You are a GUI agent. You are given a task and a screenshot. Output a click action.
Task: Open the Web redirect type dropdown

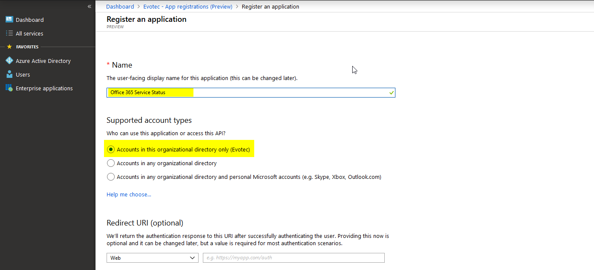coord(152,258)
